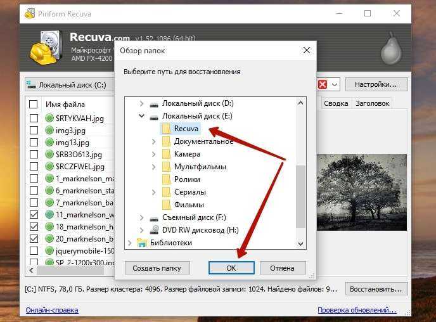Image resolution: width=436 pixels, height=322 pixels.
Task: Click the Имя файла column header
Action: [65, 105]
